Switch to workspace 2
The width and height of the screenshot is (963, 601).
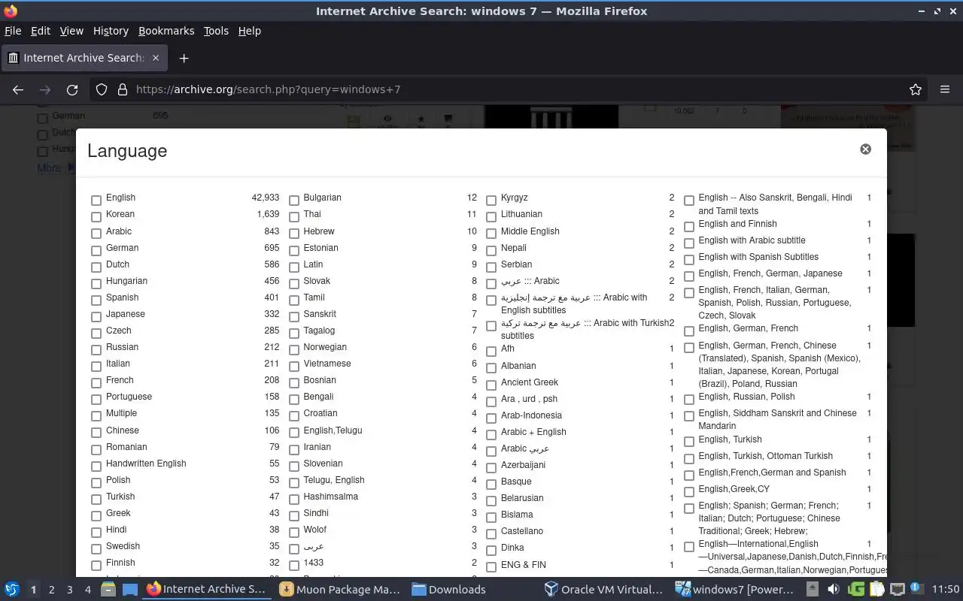click(51, 590)
